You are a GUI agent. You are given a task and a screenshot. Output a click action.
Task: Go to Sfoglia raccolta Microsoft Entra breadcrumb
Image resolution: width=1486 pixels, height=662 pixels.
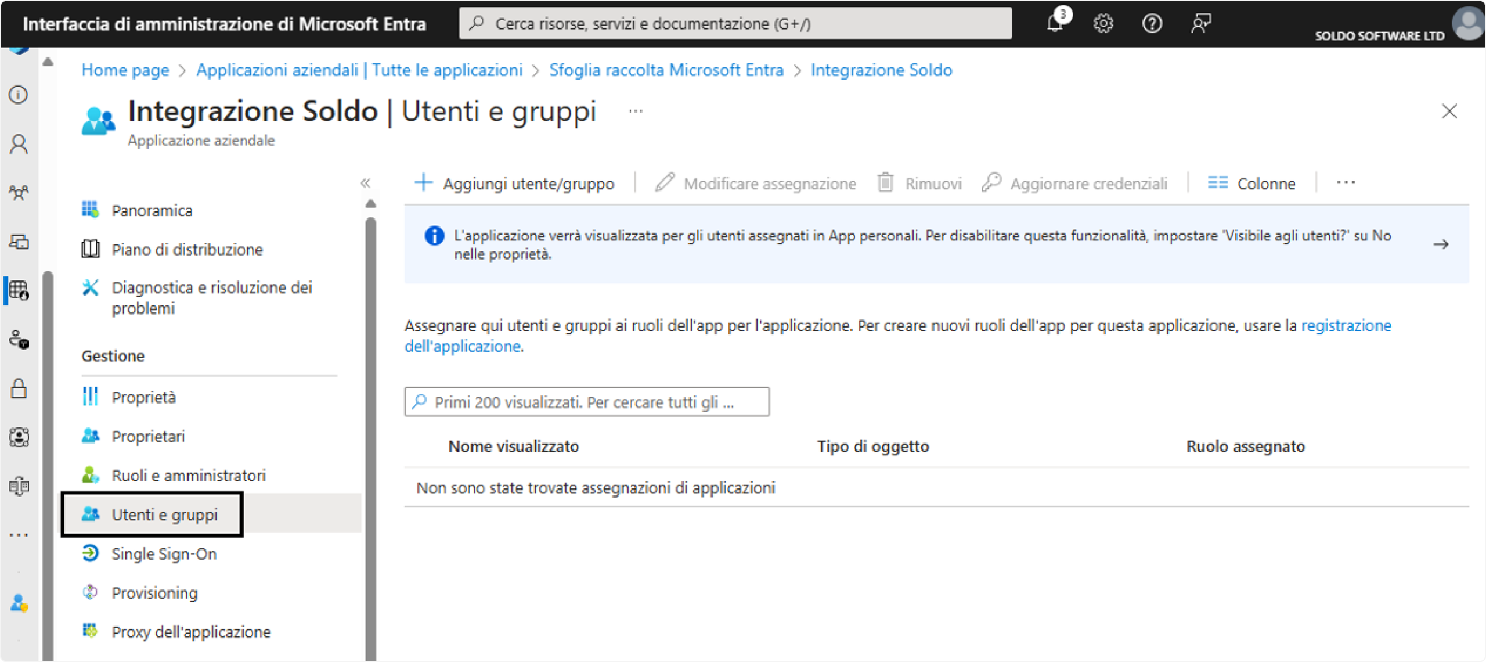point(666,70)
